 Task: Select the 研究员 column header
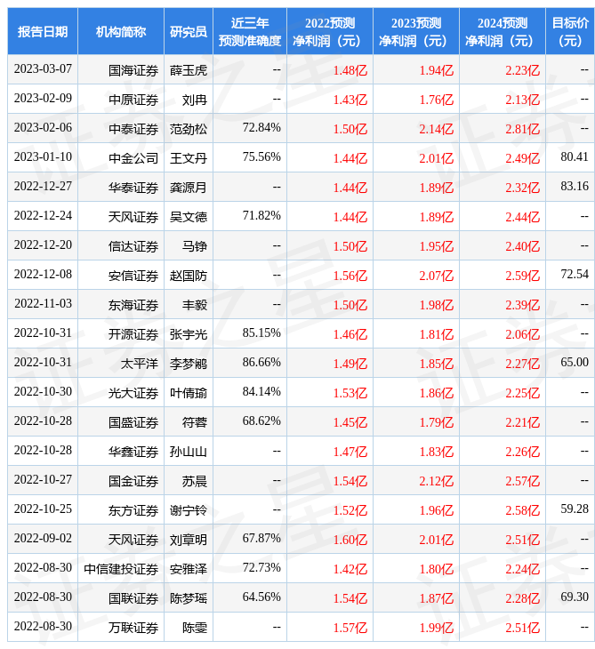tap(189, 32)
